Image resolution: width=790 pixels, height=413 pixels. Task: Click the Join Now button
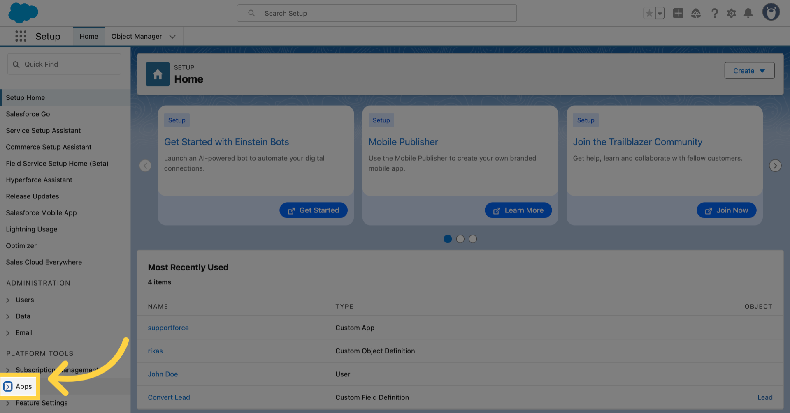726,210
